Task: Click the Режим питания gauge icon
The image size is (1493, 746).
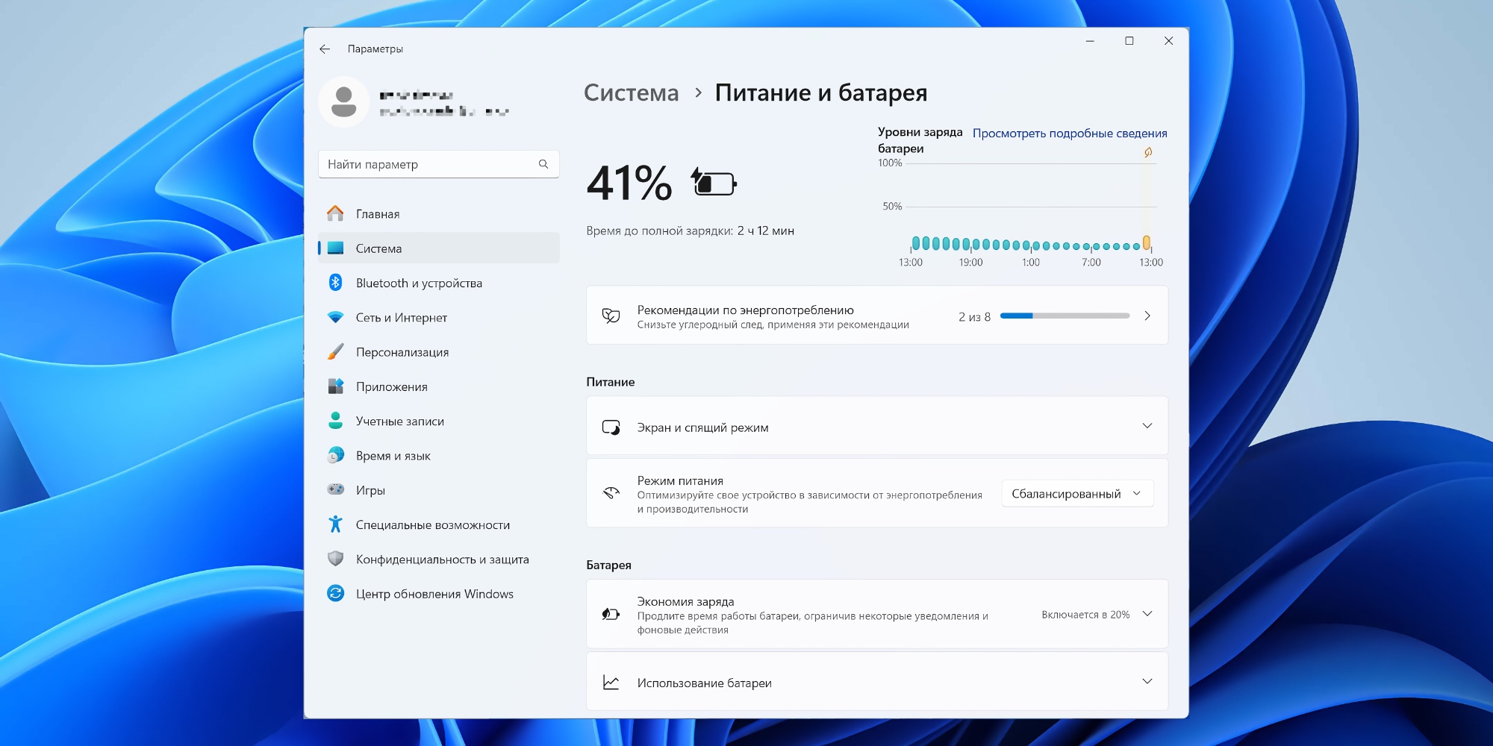Action: (x=611, y=493)
